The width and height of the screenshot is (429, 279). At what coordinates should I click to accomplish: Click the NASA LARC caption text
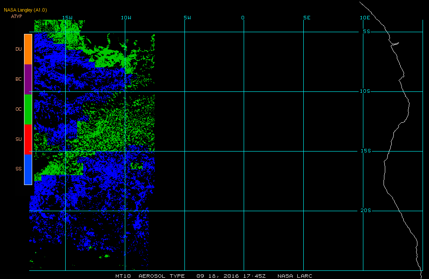click(x=295, y=276)
